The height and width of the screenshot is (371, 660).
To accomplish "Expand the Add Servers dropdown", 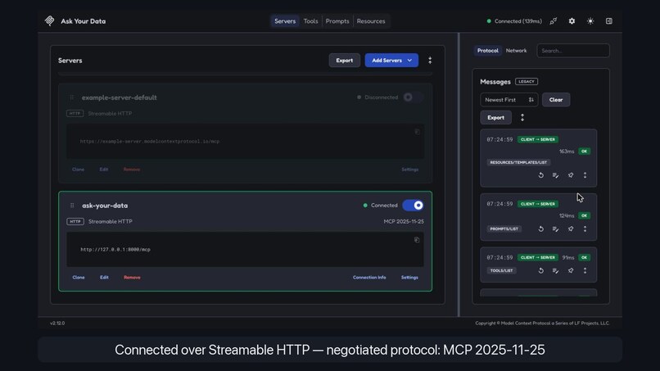I will (x=391, y=61).
